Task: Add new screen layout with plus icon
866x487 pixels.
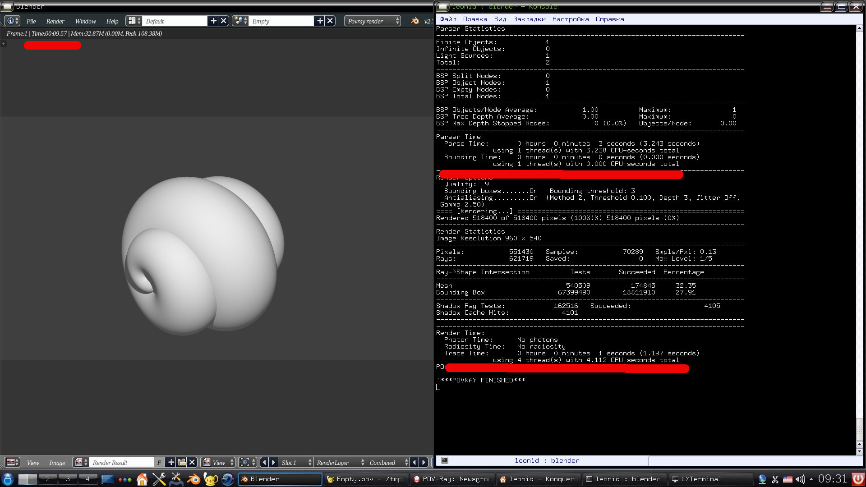Action: click(213, 21)
